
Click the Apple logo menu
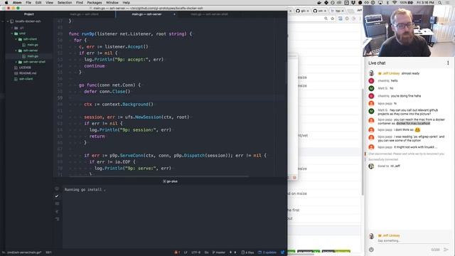pyautogui.click(x=6, y=2)
